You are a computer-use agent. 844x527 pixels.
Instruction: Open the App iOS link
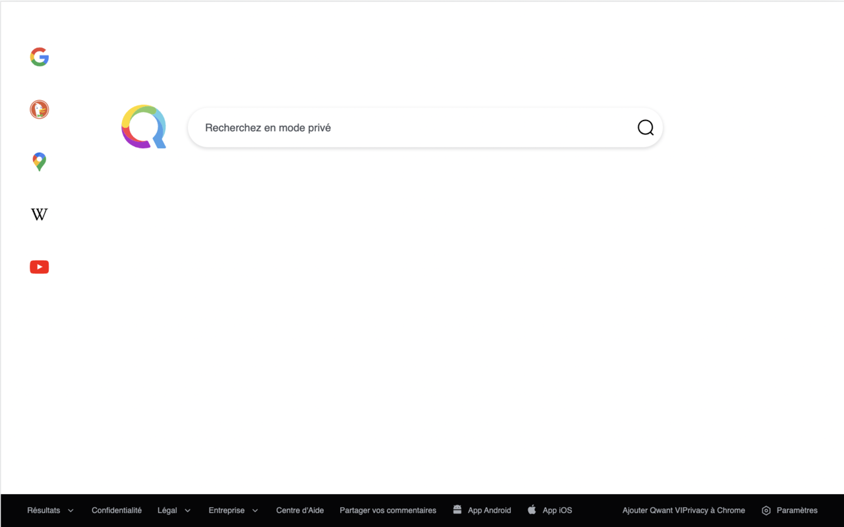coord(557,511)
